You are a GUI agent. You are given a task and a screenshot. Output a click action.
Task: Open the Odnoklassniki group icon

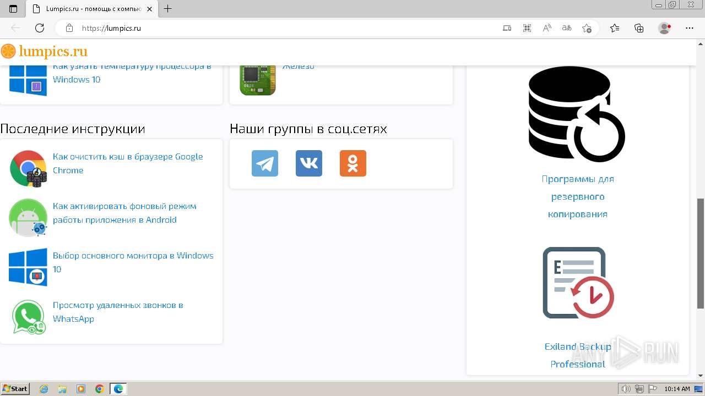pos(353,163)
